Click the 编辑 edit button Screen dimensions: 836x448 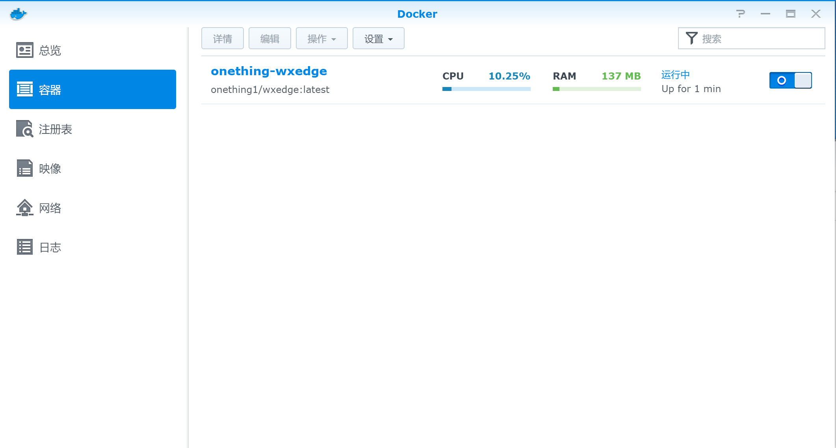point(269,38)
